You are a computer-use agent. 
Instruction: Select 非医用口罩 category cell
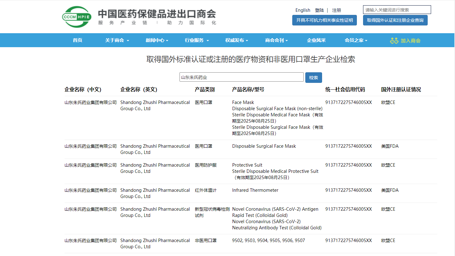(x=206, y=240)
